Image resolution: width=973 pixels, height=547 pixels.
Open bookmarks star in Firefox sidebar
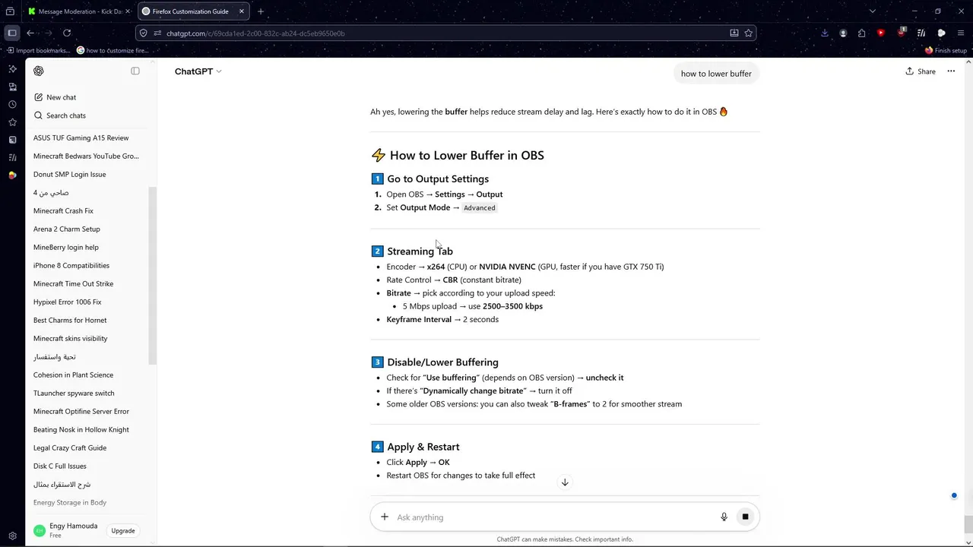12,122
